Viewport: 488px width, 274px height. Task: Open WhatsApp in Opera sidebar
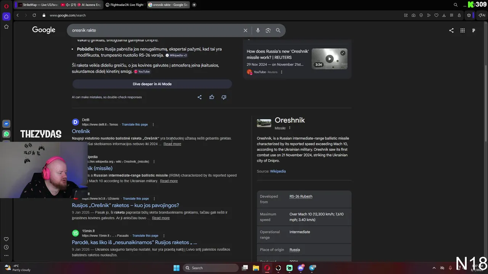(6, 134)
